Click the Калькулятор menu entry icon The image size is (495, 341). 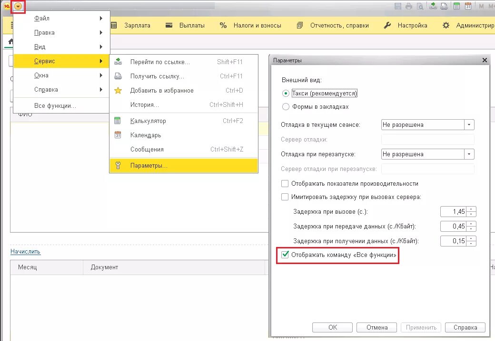click(118, 121)
